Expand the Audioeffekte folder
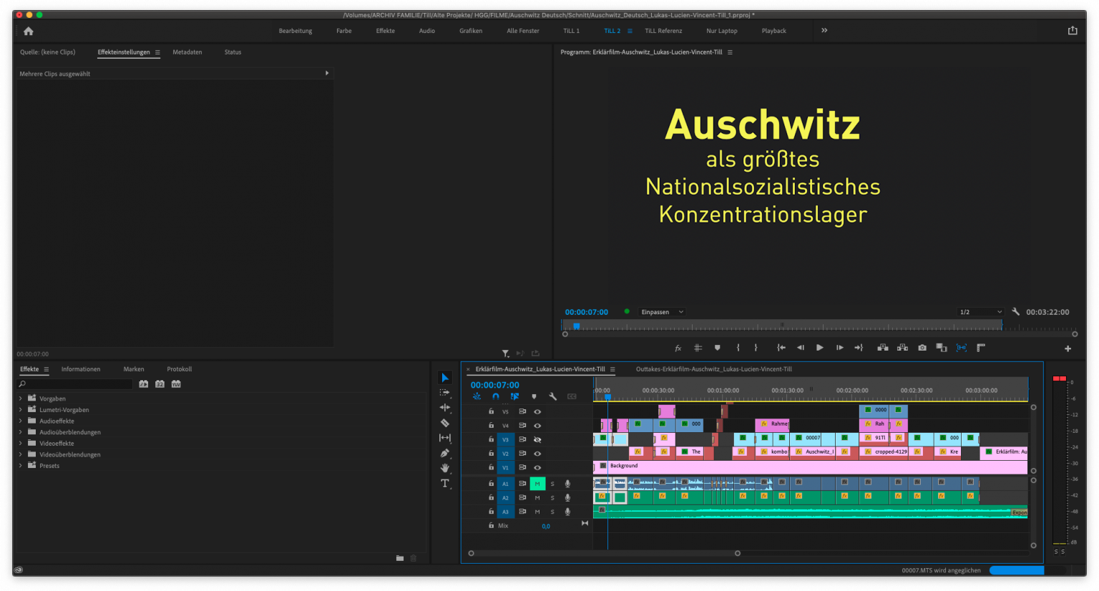The width and height of the screenshot is (1099, 591). [20, 421]
